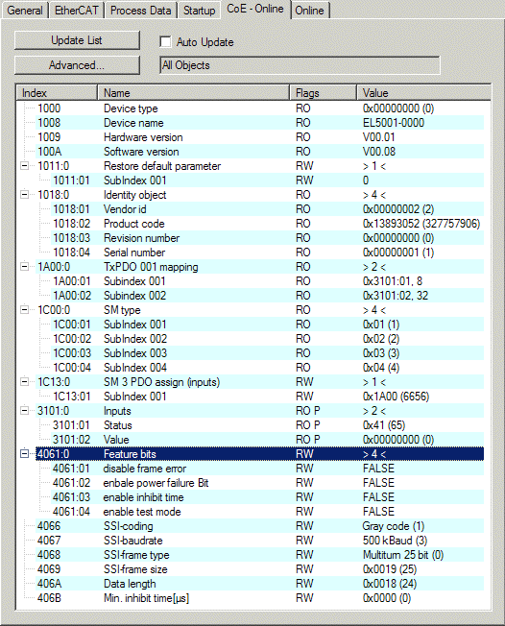The width and height of the screenshot is (505, 626).
Task: Open the General tab
Action: click(x=25, y=10)
